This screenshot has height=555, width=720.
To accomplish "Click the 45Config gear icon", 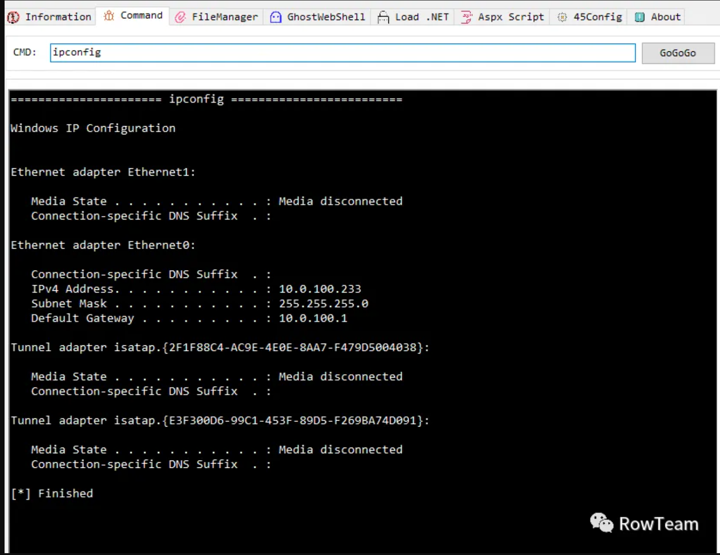I will [562, 17].
